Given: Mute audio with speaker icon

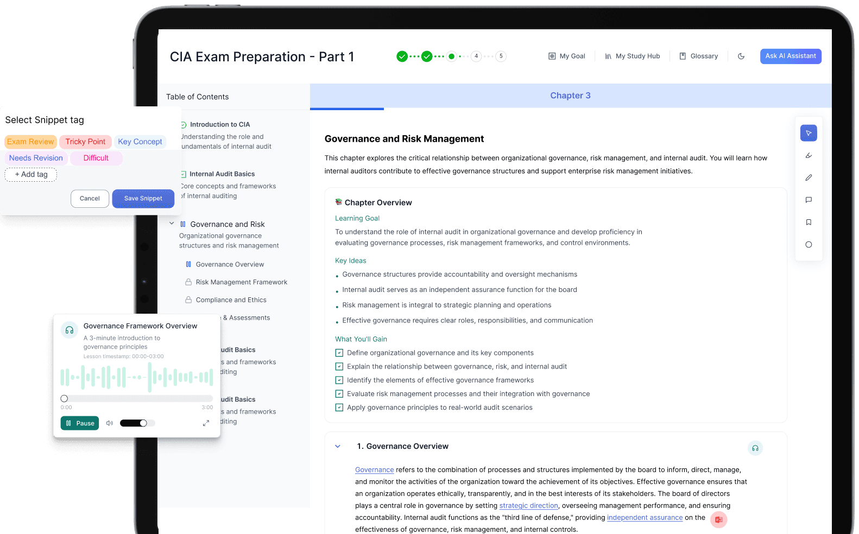Looking at the screenshot, I should [x=110, y=423].
